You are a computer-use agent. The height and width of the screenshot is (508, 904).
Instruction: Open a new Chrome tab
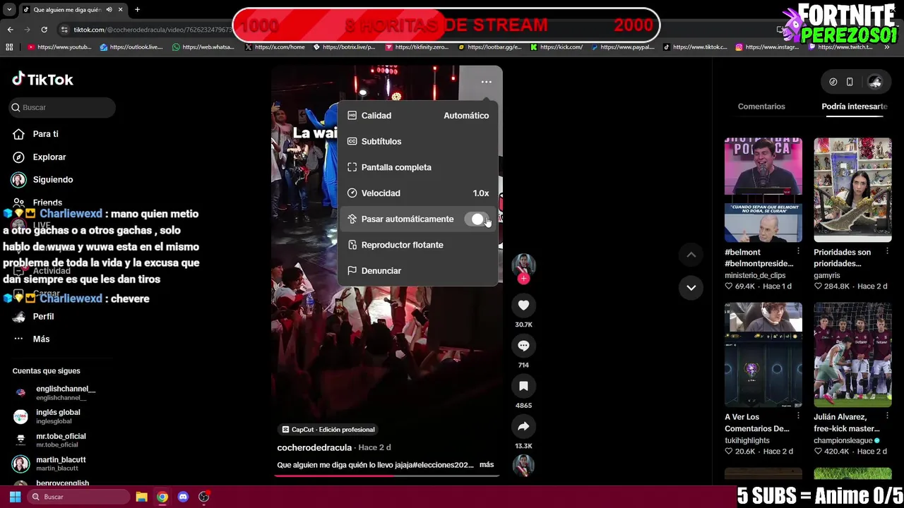(x=137, y=9)
